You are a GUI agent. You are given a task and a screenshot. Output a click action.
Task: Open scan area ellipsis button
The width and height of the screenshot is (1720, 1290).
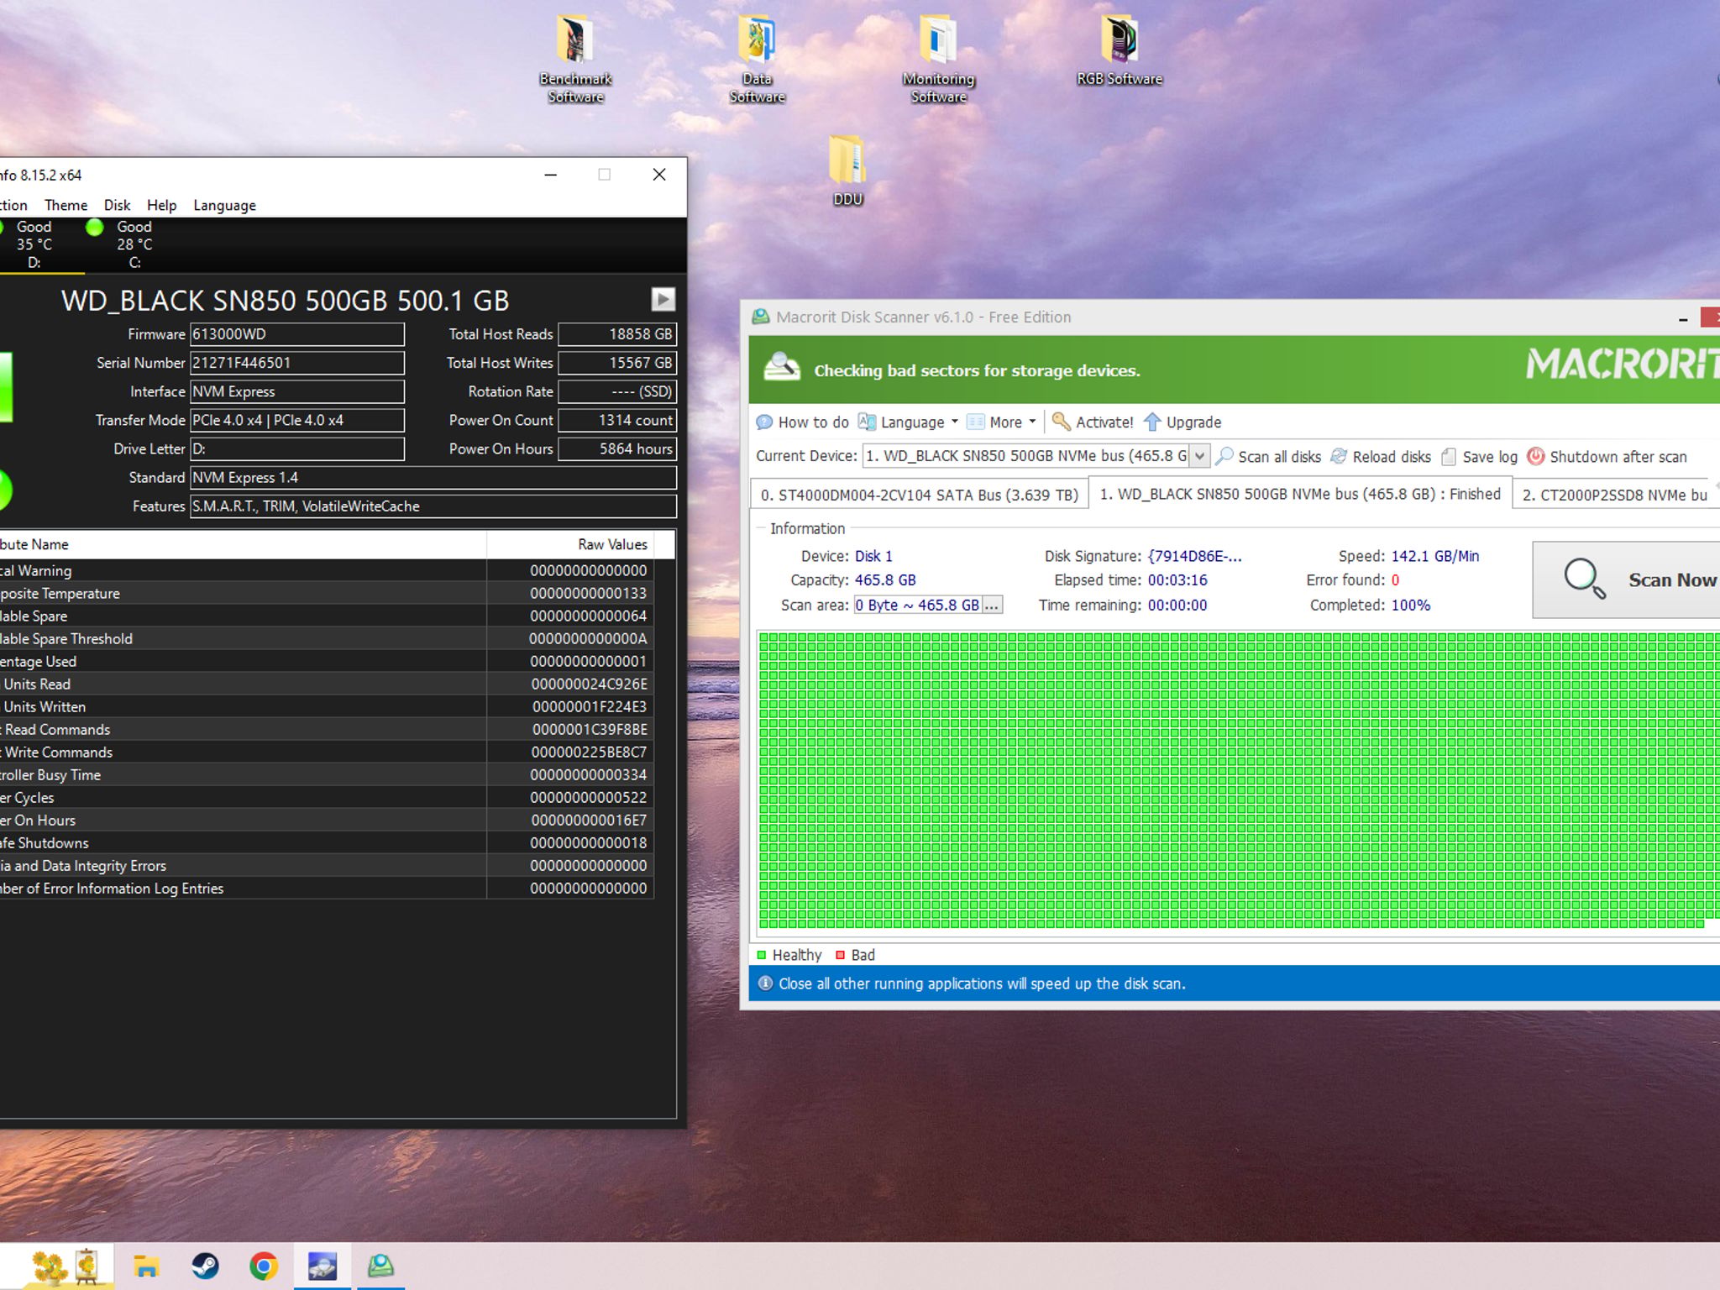pos(992,605)
